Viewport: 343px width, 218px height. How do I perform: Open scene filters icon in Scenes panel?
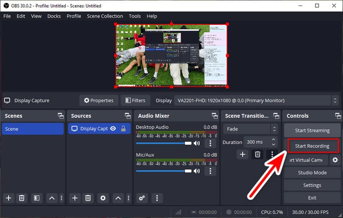tap(36, 198)
